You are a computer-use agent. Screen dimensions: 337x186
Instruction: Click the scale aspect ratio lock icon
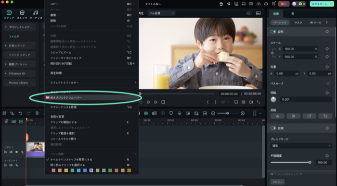(272, 53)
